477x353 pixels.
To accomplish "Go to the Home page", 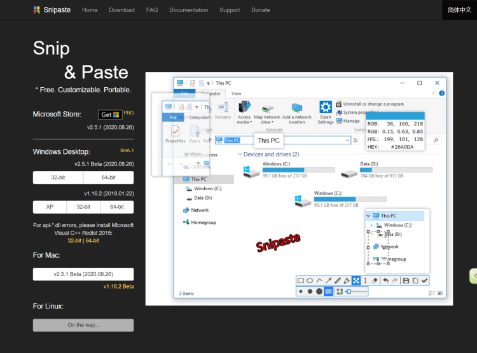I will coord(90,10).
